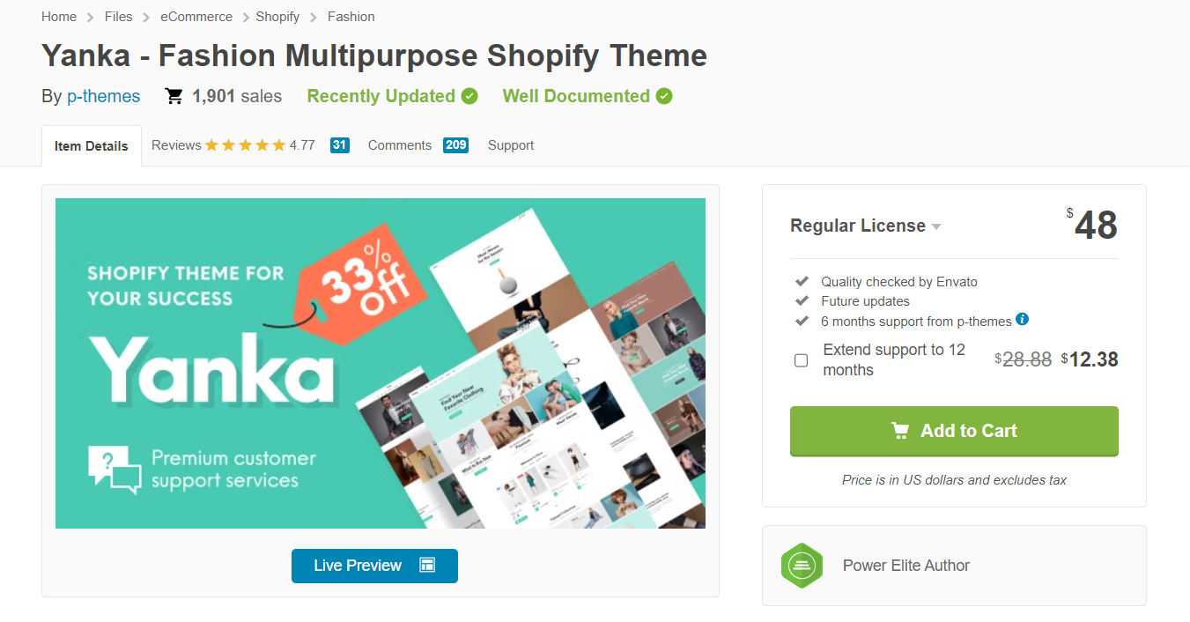Click the Yanka theme preview image

tap(381, 363)
